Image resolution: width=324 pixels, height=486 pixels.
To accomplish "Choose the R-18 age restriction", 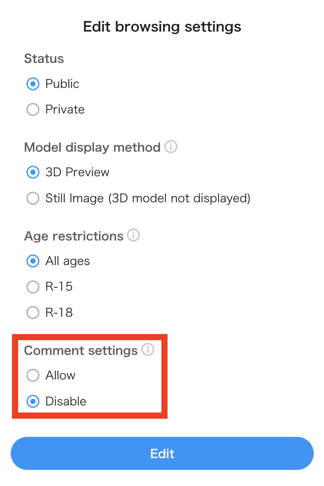I will pyautogui.click(x=33, y=313).
